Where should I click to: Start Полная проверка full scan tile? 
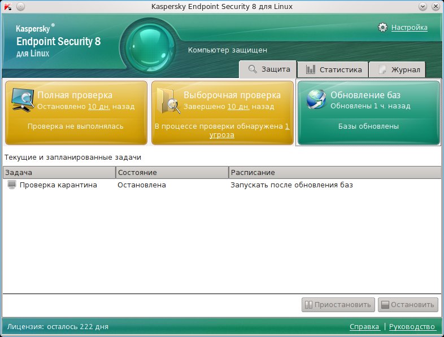76,113
